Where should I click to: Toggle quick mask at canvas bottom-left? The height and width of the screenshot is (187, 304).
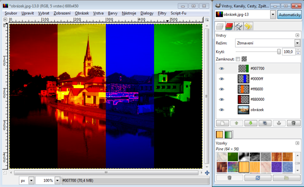[5, 173]
